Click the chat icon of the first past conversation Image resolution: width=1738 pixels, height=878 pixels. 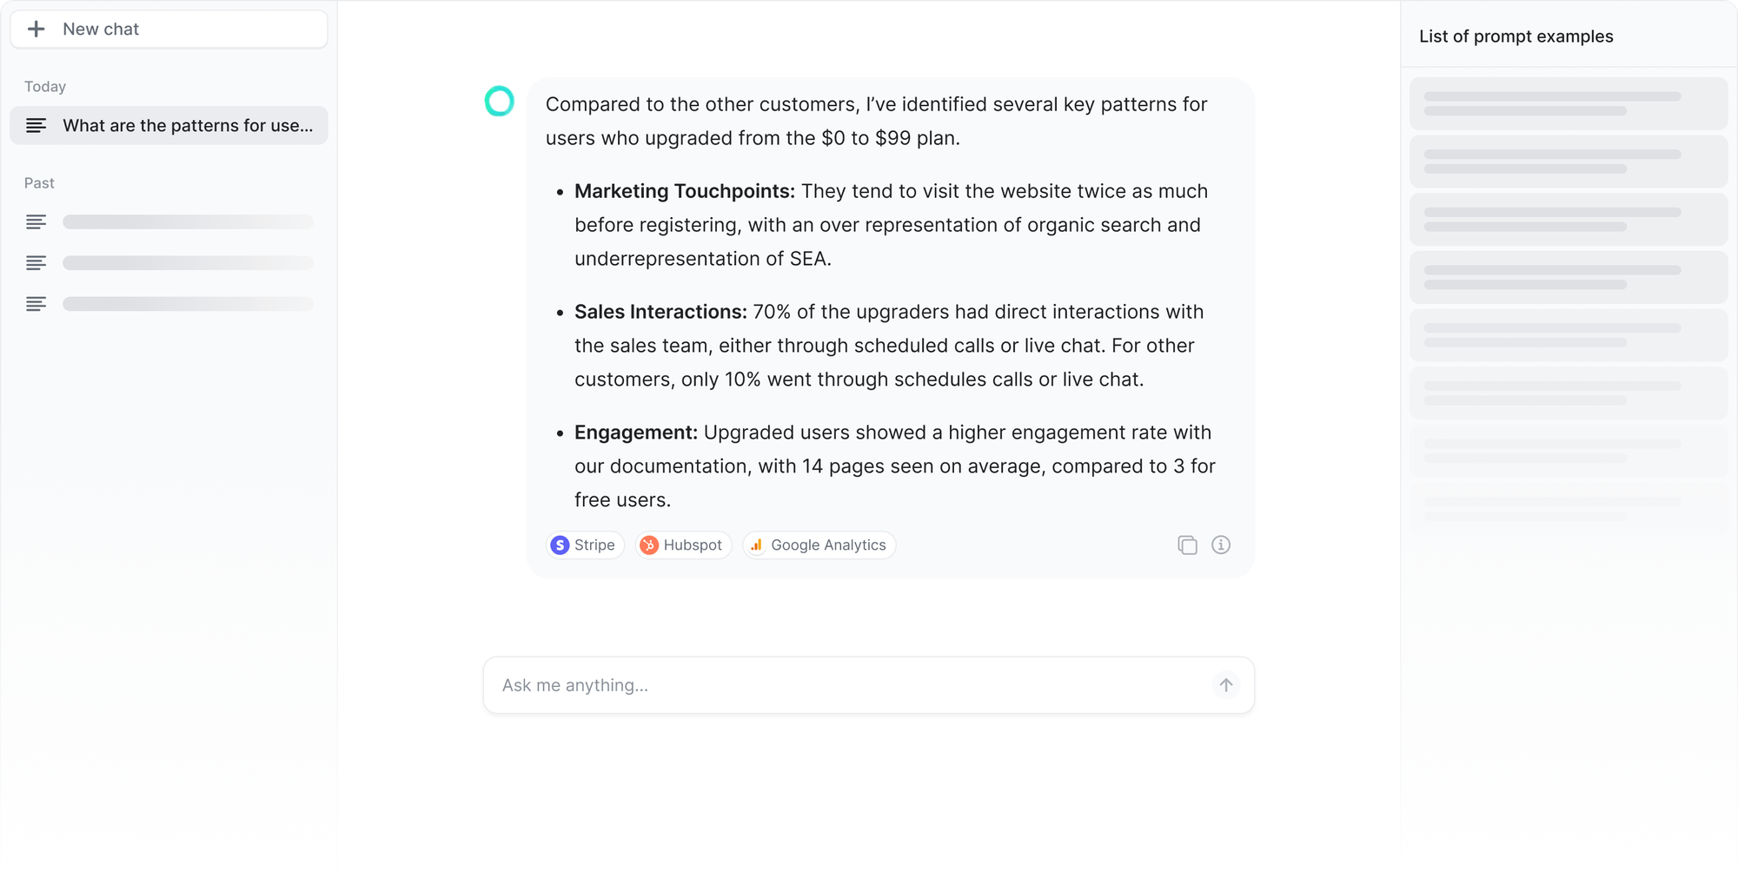coord(36,221)
